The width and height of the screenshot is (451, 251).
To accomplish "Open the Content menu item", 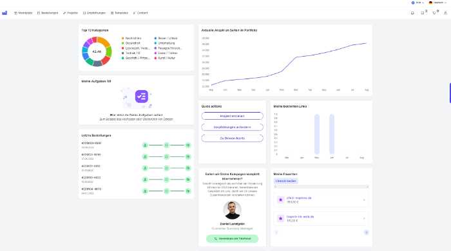I will [x=140, y=13].
